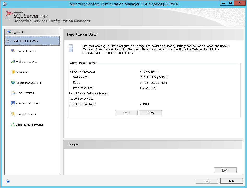Click the Apply button
This screenshot has width=247, height=188.
pos(207,181)
